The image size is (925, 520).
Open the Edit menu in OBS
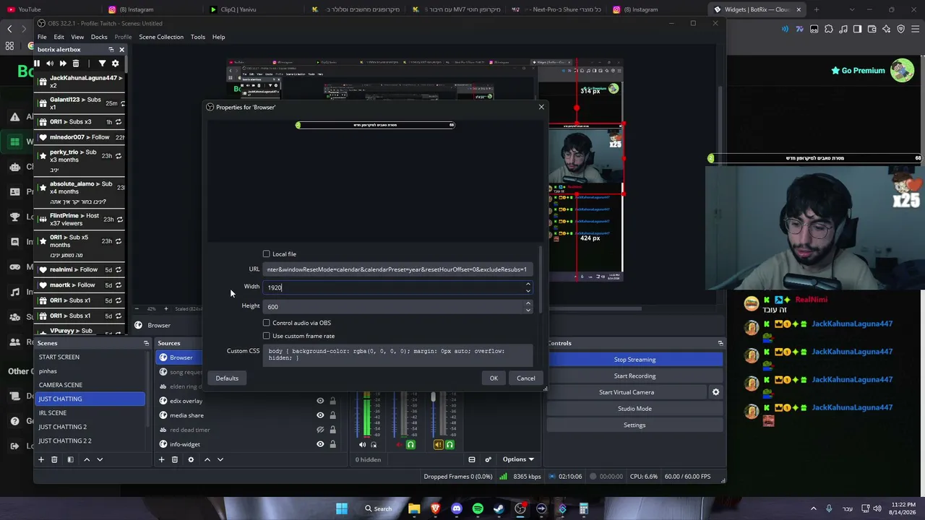click(59, 37)
